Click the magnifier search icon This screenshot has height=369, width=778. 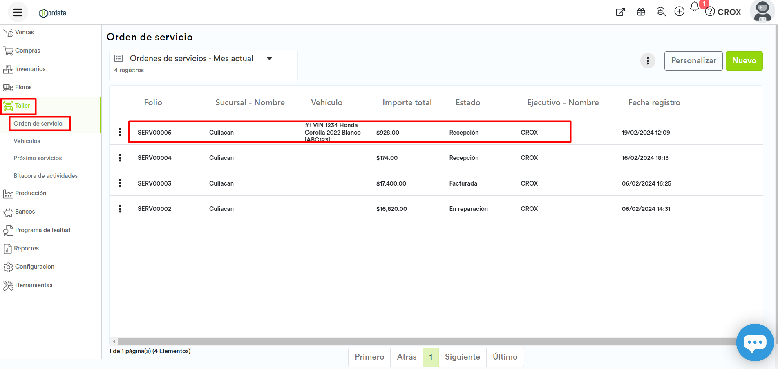click(x=661, y=12)
